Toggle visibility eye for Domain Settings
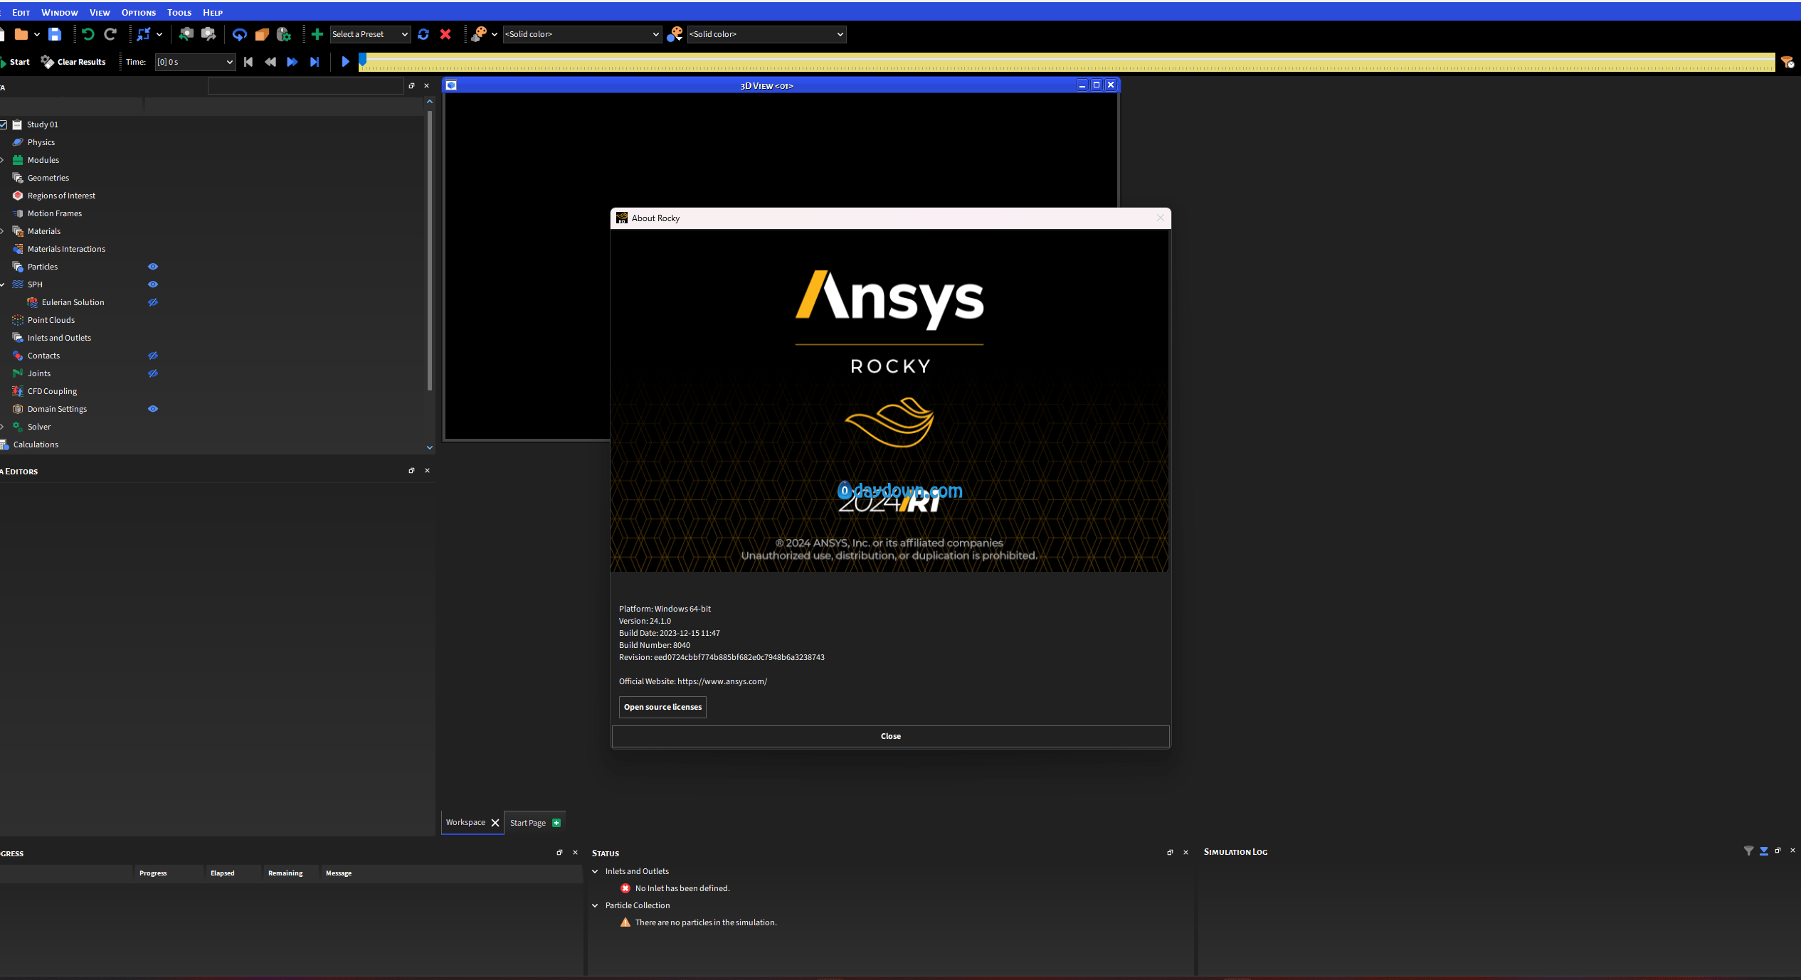The image size is (1801, 980). click(153, 409)
